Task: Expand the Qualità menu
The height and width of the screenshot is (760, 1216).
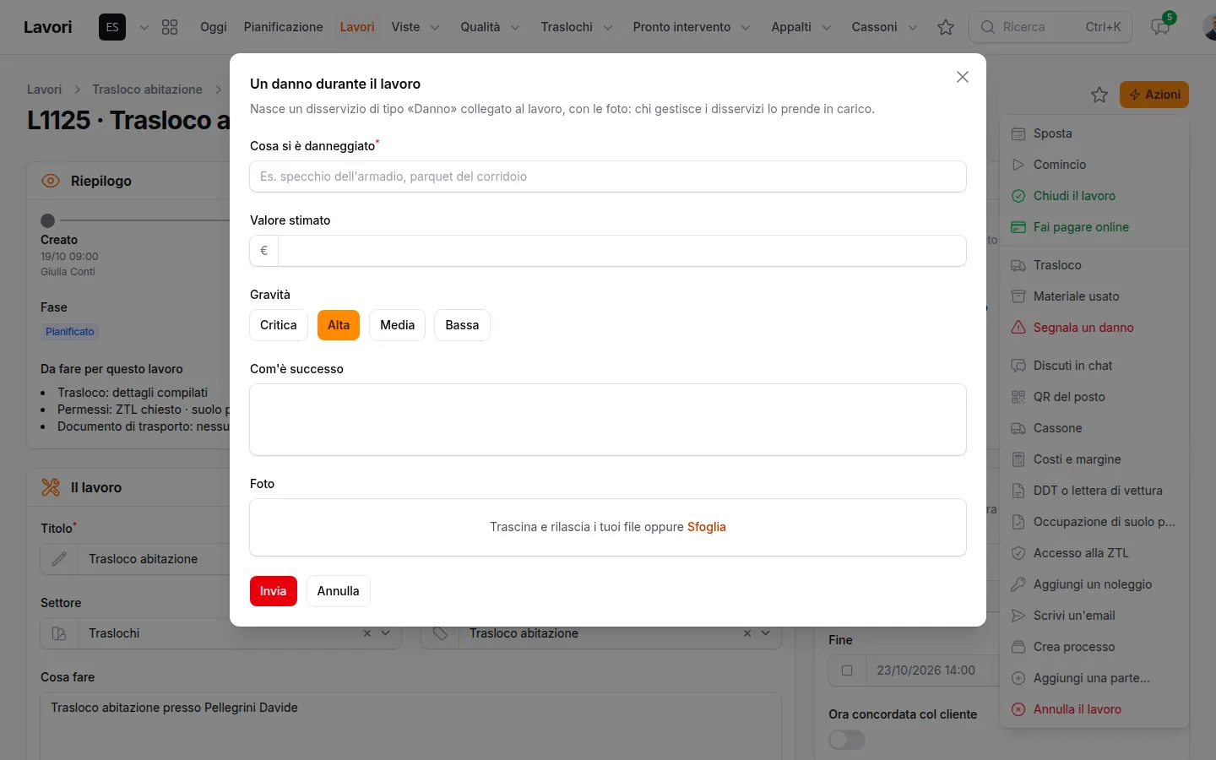Action: click(490, 27)
